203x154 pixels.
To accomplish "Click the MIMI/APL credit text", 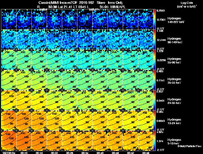I will [118, 7].
